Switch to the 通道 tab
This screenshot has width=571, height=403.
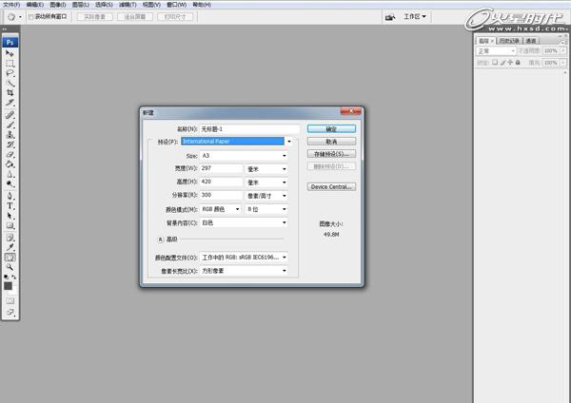pos(531,41)
